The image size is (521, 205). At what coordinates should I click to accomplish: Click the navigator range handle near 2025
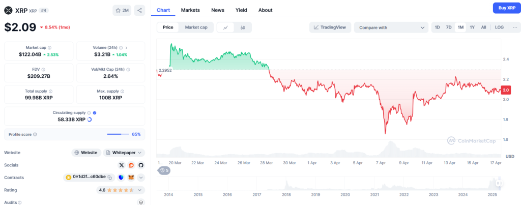(x=499, y=183)
